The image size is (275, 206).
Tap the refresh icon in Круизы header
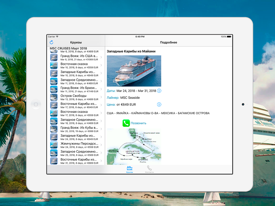pyautogui.click(x=51, y=42)
